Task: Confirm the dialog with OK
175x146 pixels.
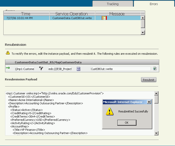Action: click(127, 123)
